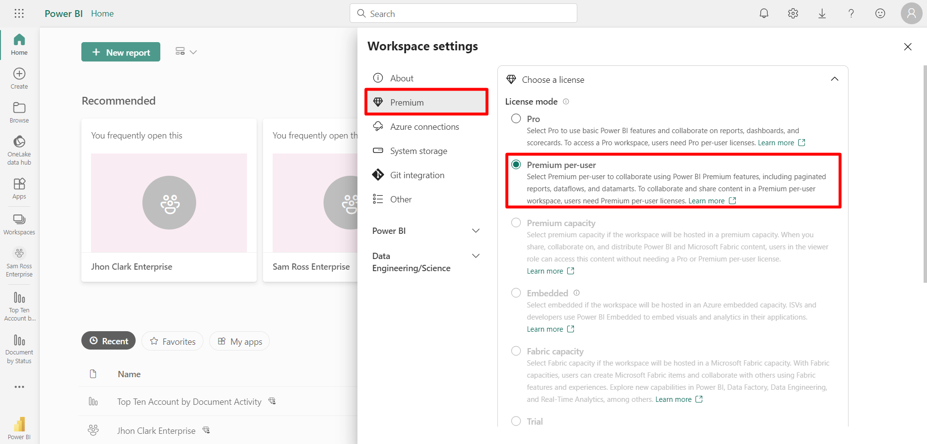Click the New report button
This screenshot has width=927, height=444.
tap(121, 52)
